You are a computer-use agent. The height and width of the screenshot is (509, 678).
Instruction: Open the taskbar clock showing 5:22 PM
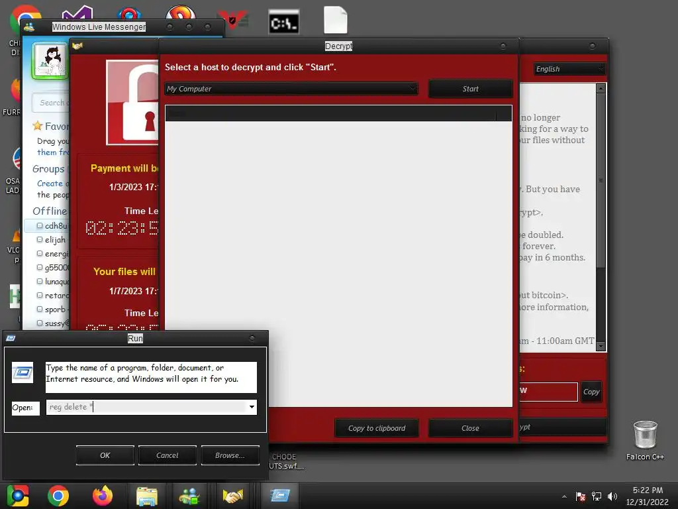[x=648, y=496]
